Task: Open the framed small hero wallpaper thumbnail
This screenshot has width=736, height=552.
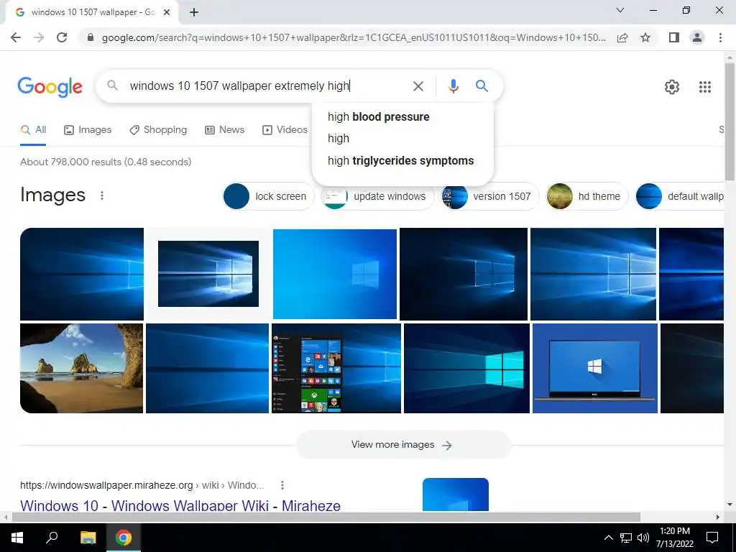Action: [x=208, y=274]
